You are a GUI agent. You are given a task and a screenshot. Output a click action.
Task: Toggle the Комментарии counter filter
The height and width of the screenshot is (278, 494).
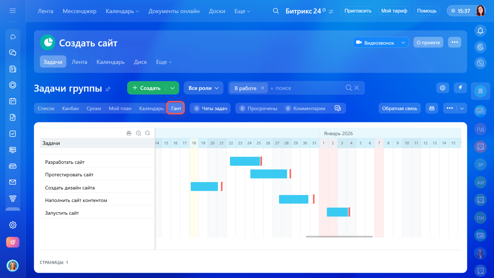tap(305, 108)
